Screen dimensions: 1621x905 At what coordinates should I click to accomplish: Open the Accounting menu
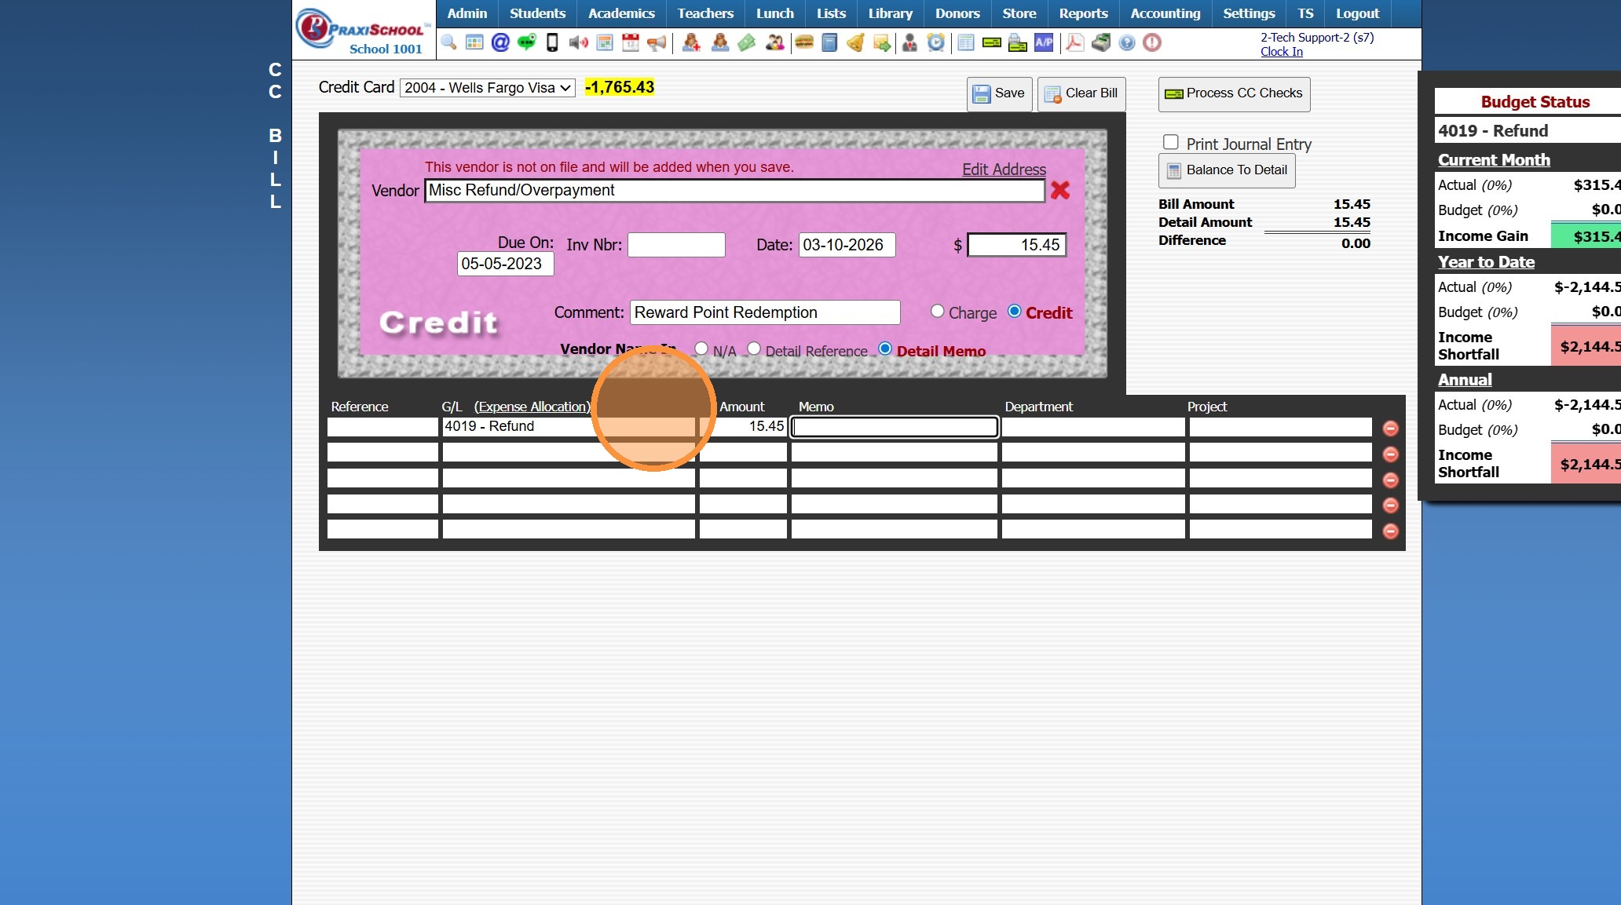[x=1165, y=13]
